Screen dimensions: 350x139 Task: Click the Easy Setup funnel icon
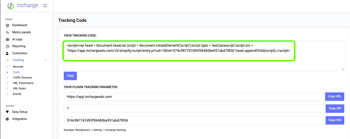point(7,112)
